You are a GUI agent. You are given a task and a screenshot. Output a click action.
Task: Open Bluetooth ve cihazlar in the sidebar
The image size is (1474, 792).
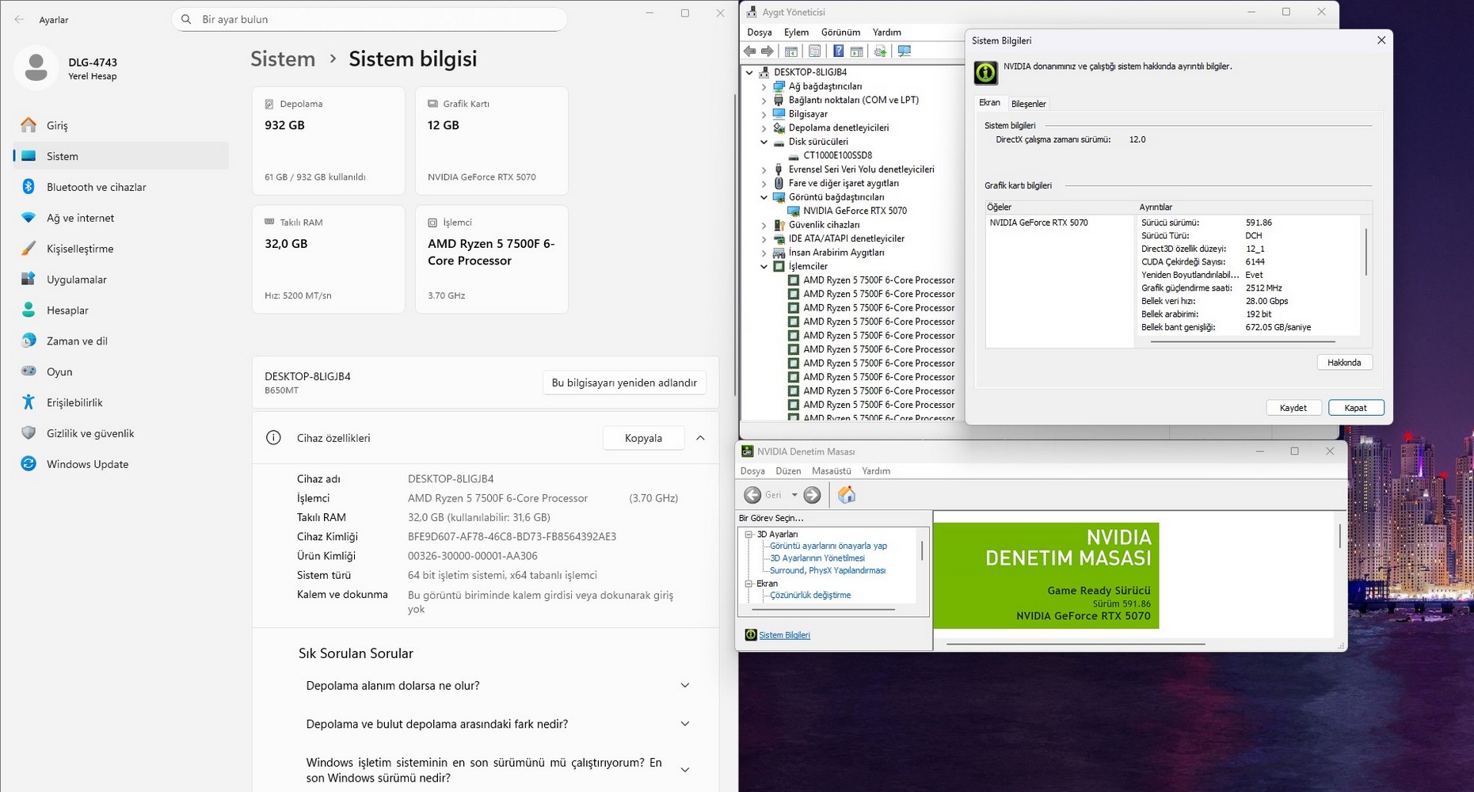pyautogui.click(x=96, y=187)
